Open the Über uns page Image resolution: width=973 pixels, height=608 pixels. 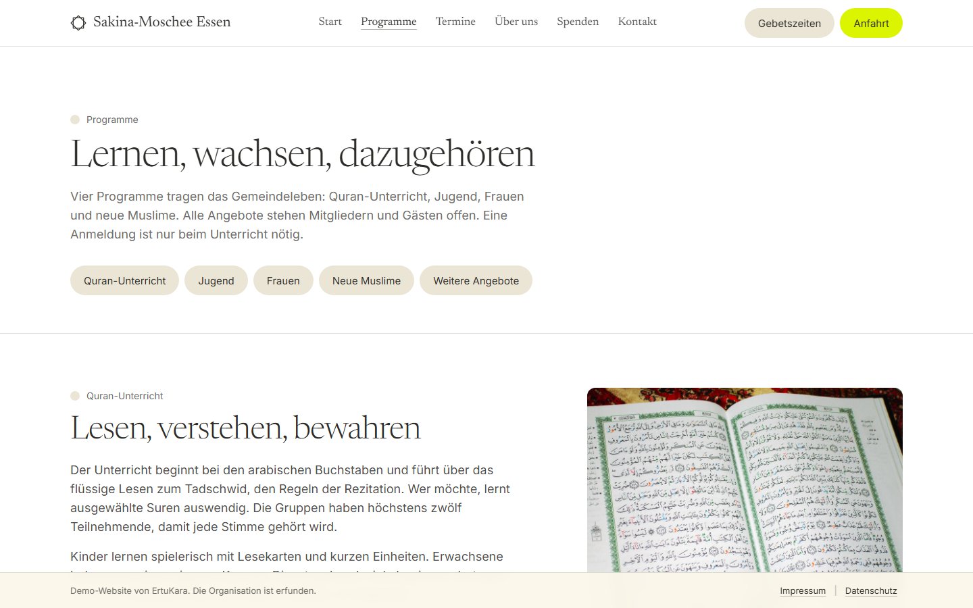tap(516, 22)
